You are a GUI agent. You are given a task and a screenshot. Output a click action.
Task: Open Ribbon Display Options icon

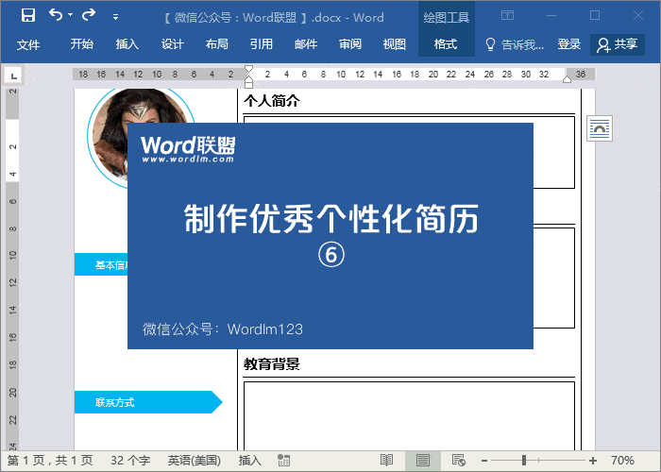[507, 16]
